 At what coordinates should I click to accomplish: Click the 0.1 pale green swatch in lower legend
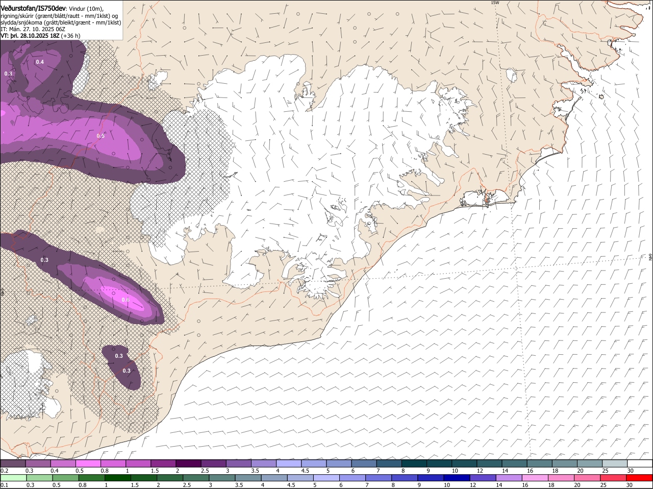click(13, 478)
